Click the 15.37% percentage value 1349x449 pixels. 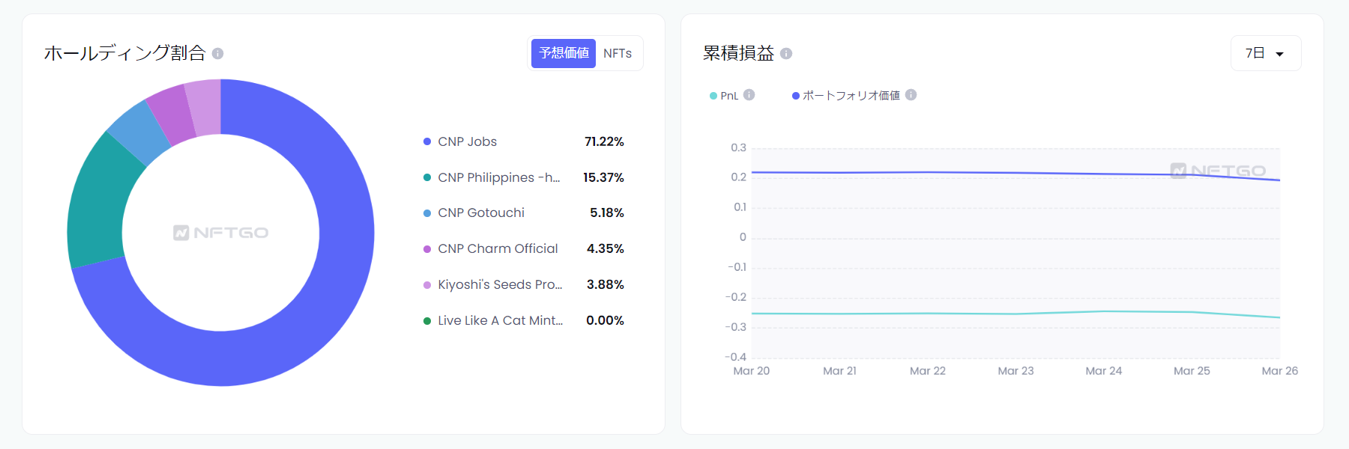[603, 177]
